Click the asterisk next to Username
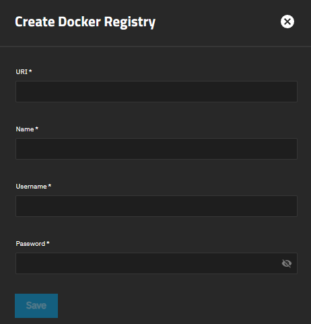311x324 pixels. (x=50, y=186)
